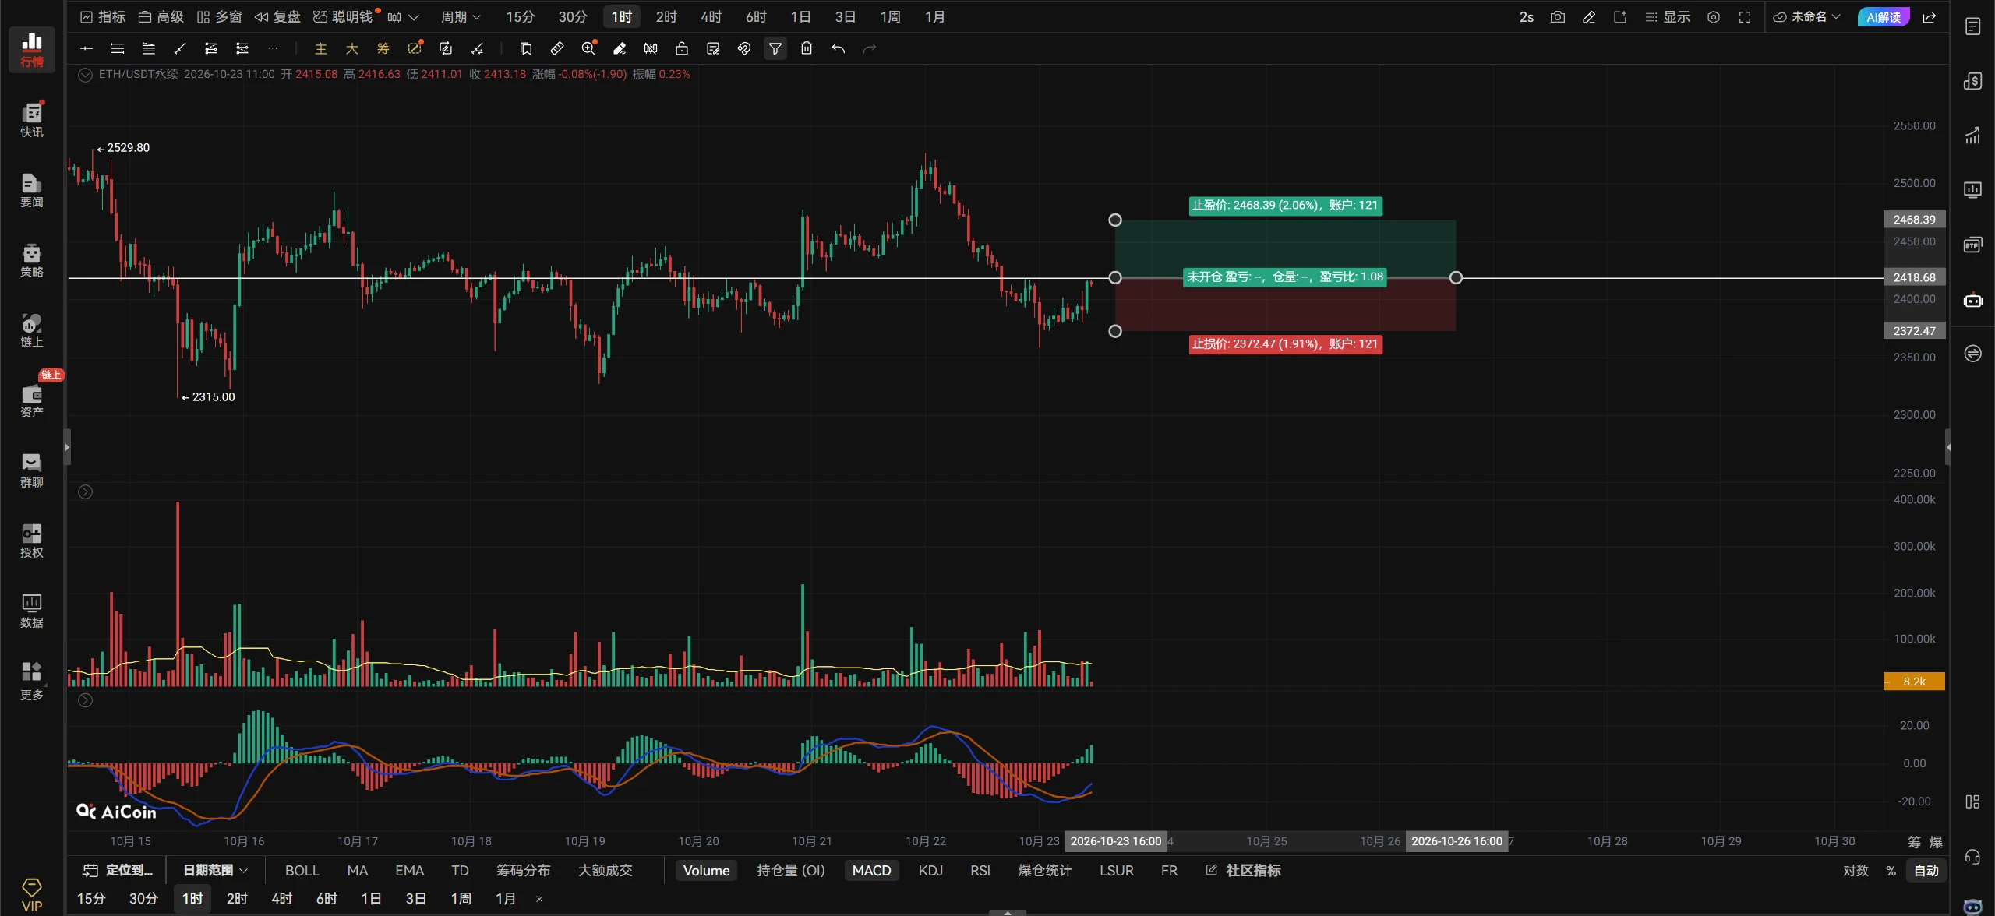
Task: Expand the chart type dropdown arrow
Action: [x=413, y=17]
